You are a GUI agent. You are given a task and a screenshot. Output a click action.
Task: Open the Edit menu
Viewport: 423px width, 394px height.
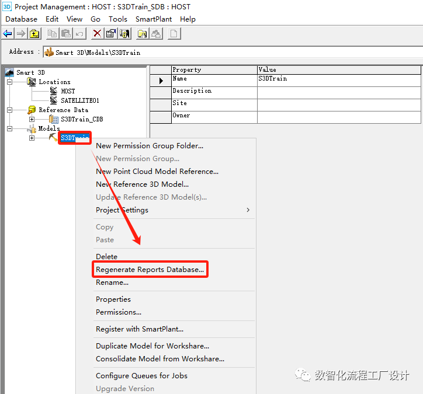tap(52, 19)
